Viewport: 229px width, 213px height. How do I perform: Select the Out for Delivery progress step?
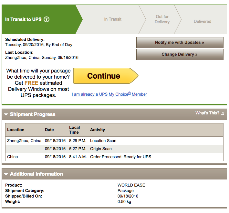tap(162, 19)
